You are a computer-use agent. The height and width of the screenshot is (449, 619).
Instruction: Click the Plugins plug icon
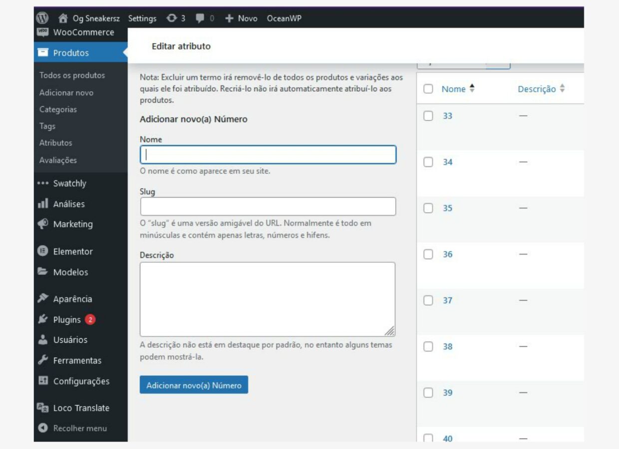click(43, 320)
